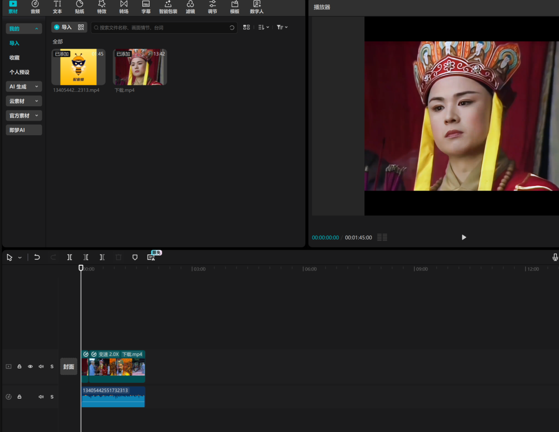Click the split clip tool icon
The height and width of the screenshot is (432, 559).
(69, 257)
